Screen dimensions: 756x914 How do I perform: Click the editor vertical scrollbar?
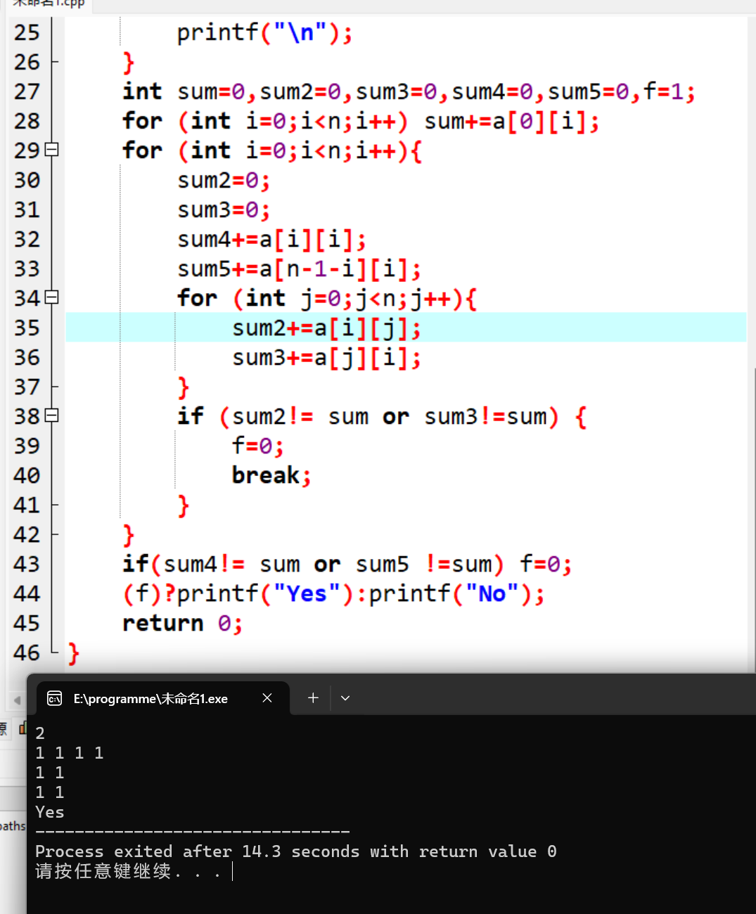pos(752,345)
